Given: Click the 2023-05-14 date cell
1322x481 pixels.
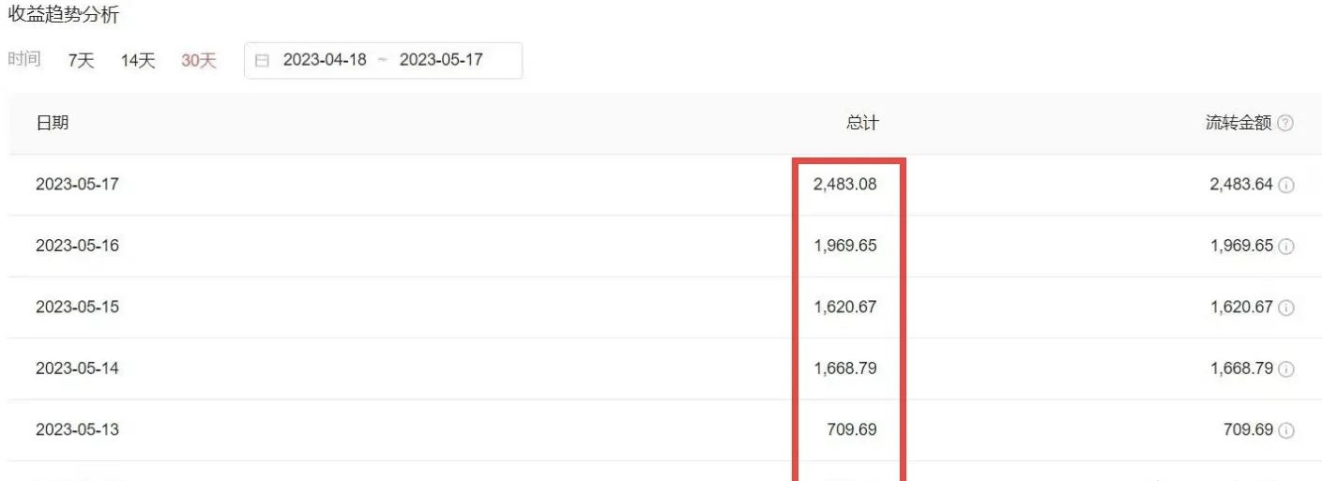Looking at the screenshot, I should [78, 368].
